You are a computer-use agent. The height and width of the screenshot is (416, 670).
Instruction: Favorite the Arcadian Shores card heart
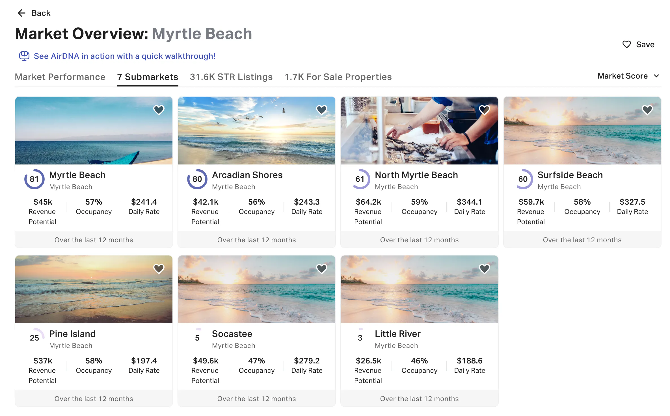click(x=322, y=110)
